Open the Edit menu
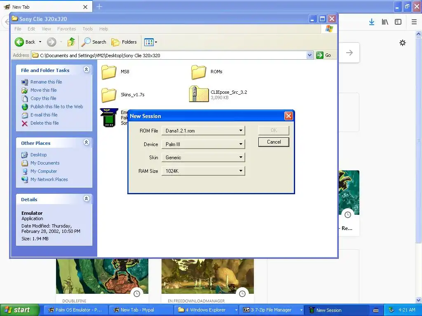This screenshot has width=422, height=316. (31, 29)
